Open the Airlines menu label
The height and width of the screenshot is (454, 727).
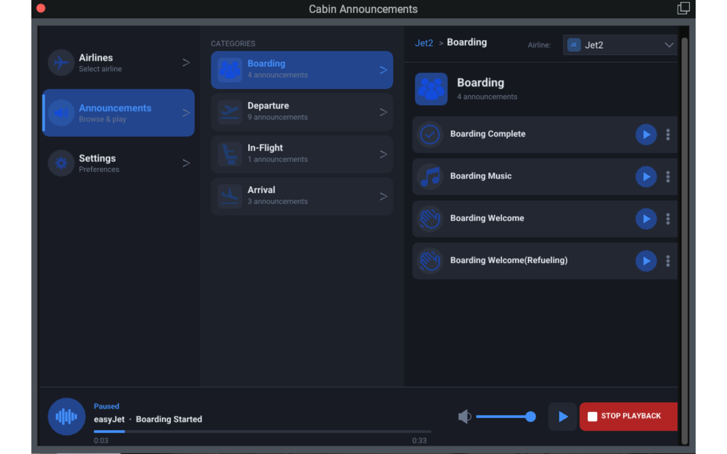point(96,58)
